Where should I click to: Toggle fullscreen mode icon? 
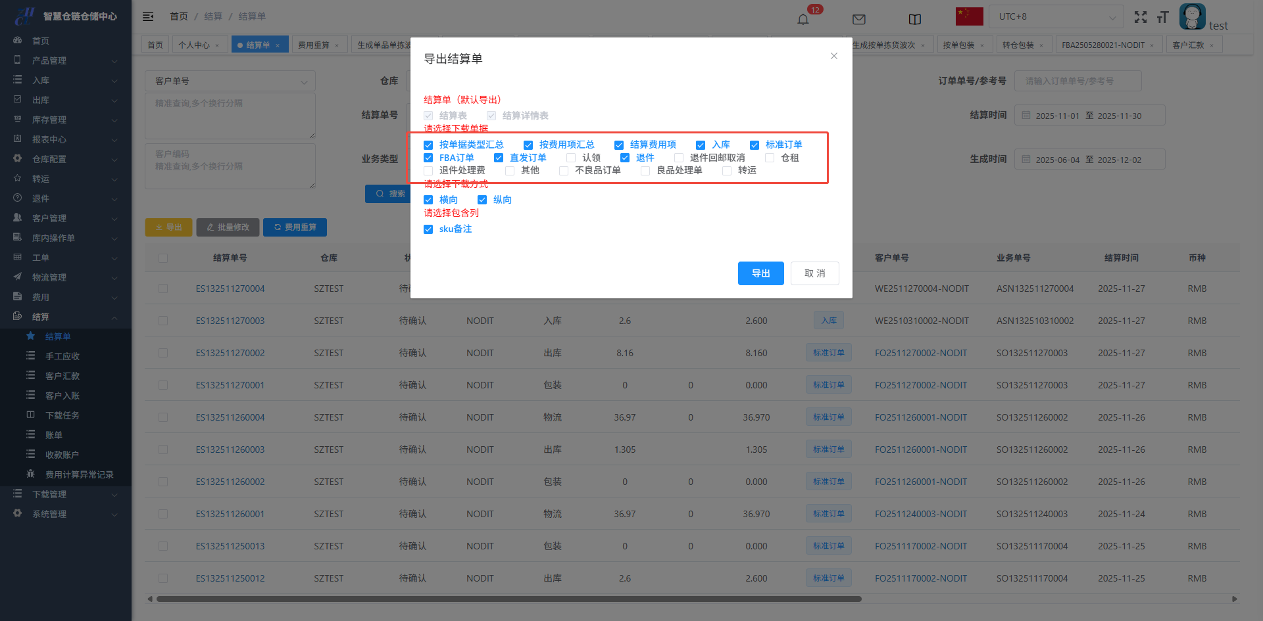(x=1141, y=18)
